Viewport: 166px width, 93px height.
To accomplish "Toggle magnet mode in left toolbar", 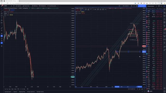I will [x=2, y=34].
